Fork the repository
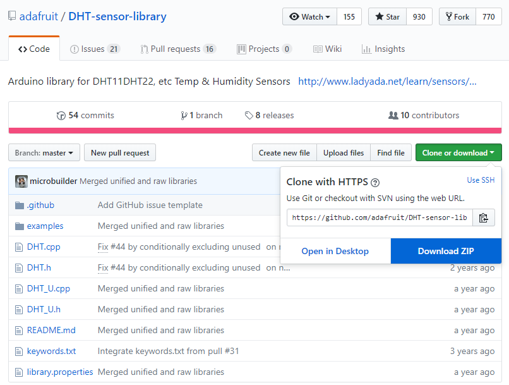509x385 pixels. point(457,16)
